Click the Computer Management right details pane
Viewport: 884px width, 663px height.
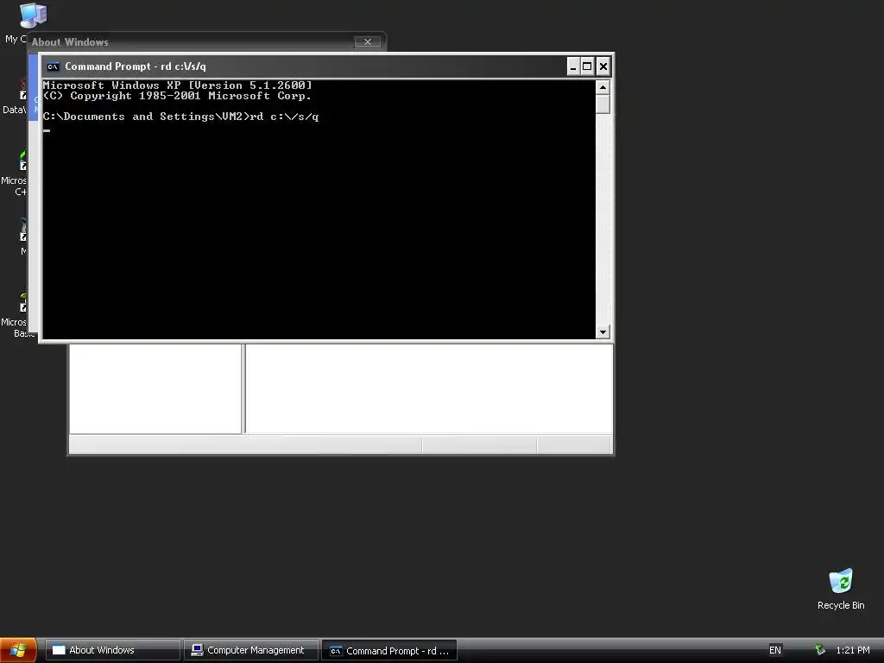pyautogui.click(x=429, y=388)
